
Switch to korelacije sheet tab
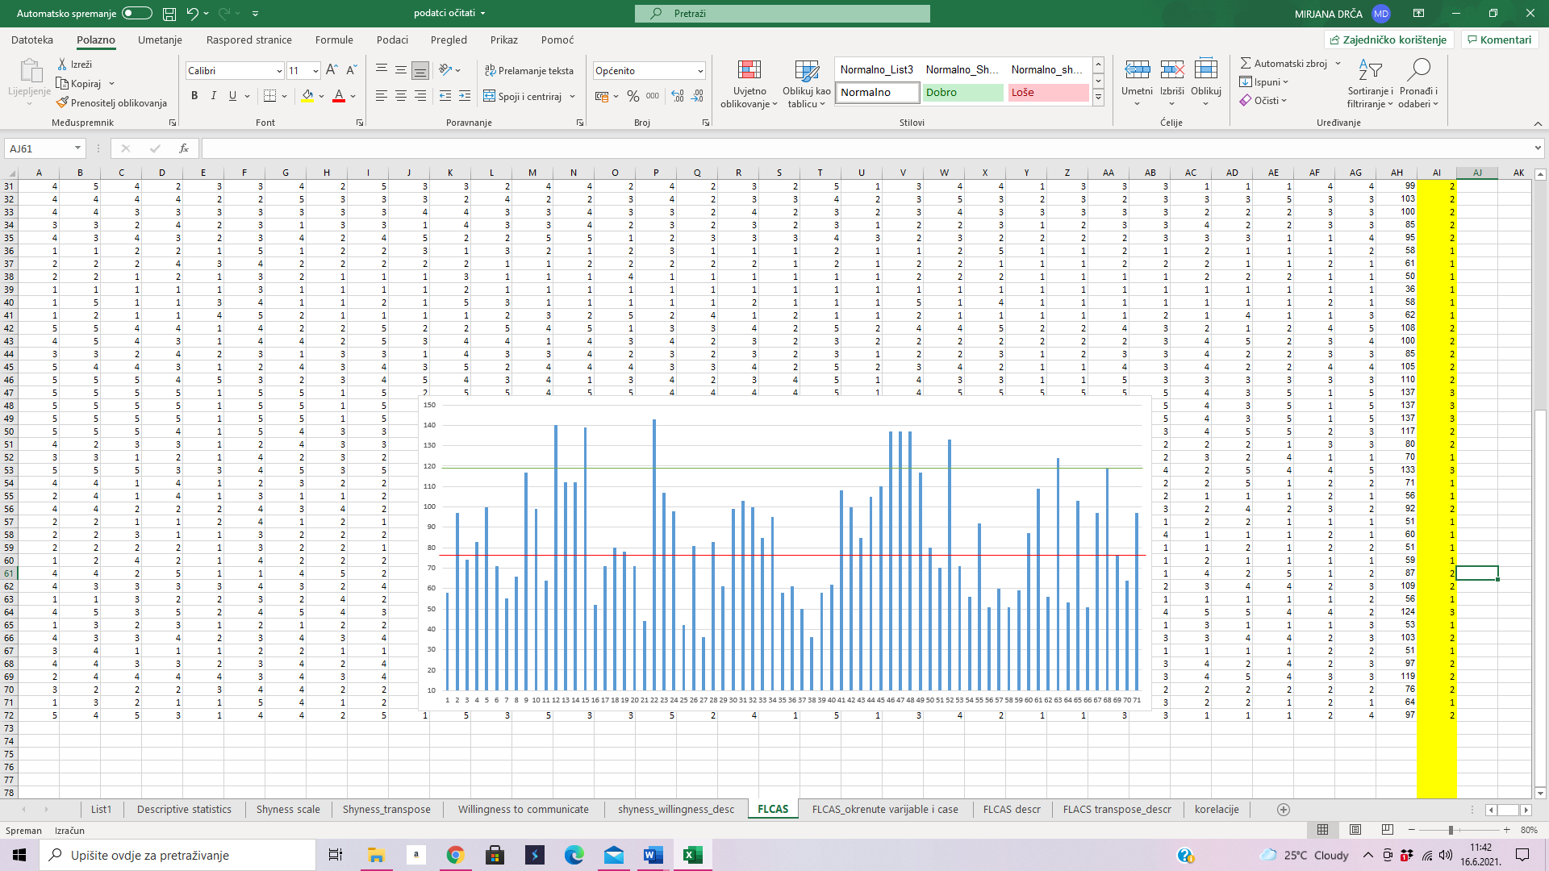(1217, 810)
